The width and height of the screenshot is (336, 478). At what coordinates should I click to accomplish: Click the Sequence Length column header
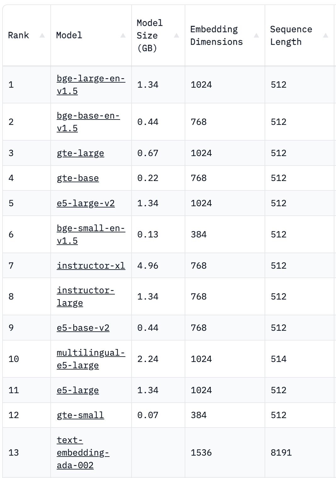pos(291,36)
